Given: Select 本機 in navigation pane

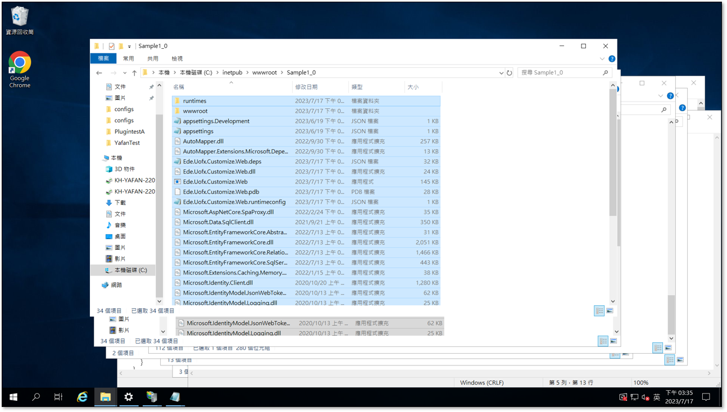Looking at the screenshot, I should tap(116, 158).
